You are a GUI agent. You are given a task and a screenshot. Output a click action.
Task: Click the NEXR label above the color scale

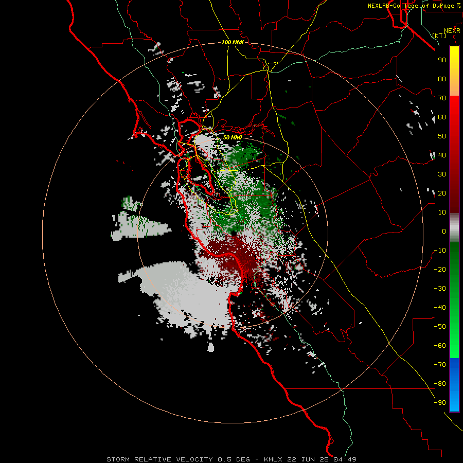(x=452, y=30)
